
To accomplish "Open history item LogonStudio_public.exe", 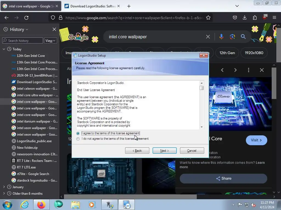I will click(34, 141).
